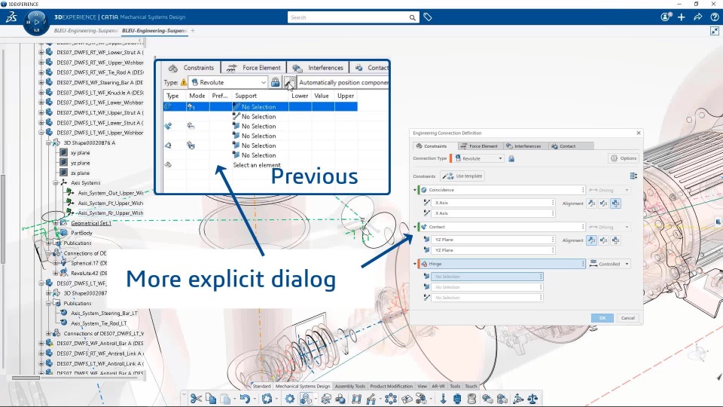Click the Options button in dialog
This screenshot has width=723, height=407.
(x=624, y=158)
